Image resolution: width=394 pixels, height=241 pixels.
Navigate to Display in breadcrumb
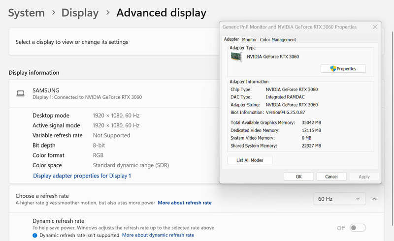tap(80, 13)
